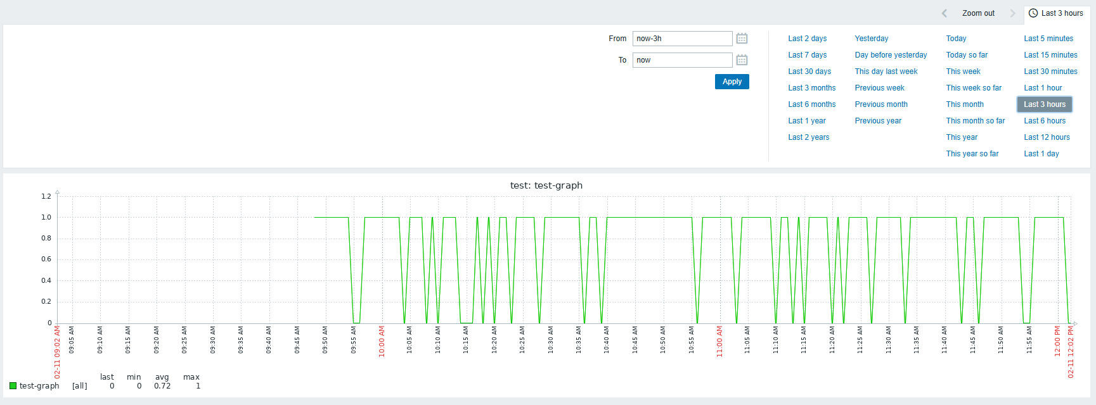Click the Zoom out button
The image size is (1096, 405).
[x=978, y=13]
